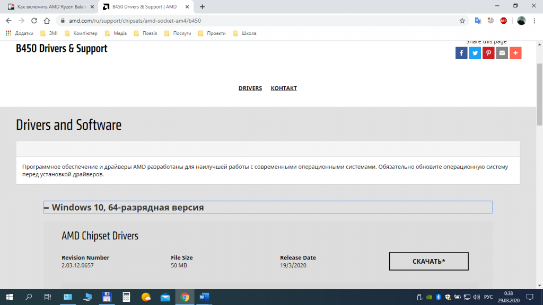The image size is (543, 305).
Task: Click inside the browser address bar
Action: point(159,21)
